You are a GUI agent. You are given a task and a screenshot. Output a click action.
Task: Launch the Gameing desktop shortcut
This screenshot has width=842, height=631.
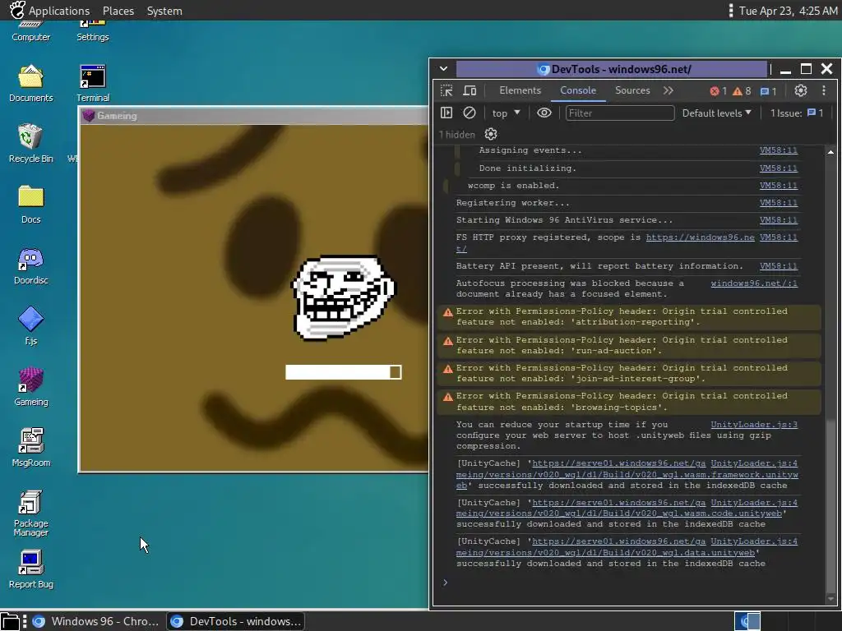(30, 387)
